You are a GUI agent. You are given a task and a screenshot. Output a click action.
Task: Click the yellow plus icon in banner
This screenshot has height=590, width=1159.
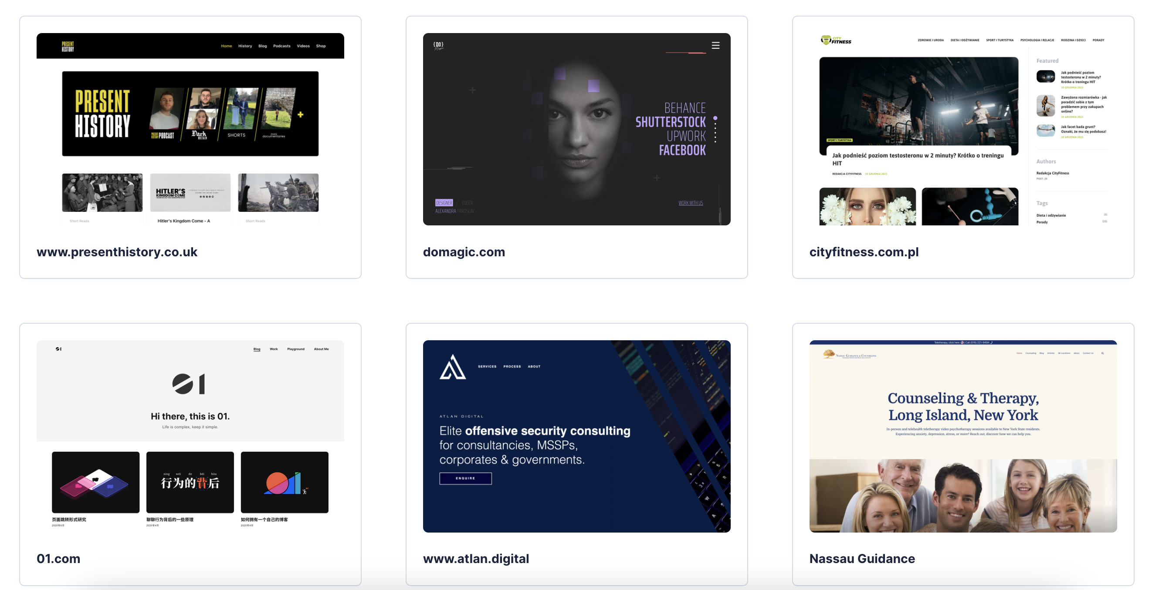pyautogui.click(x=301, y=114)
